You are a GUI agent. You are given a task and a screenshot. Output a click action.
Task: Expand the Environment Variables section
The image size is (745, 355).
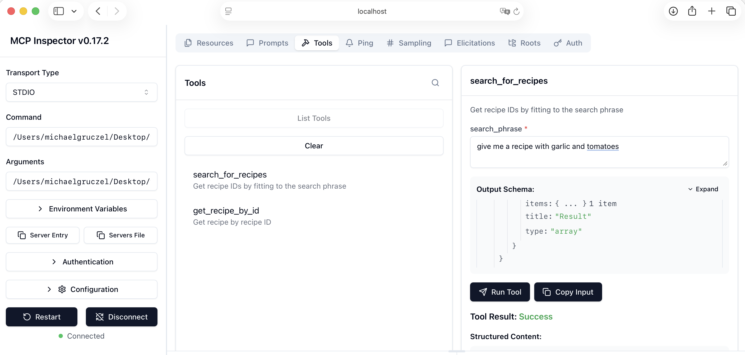click(82, 209)
